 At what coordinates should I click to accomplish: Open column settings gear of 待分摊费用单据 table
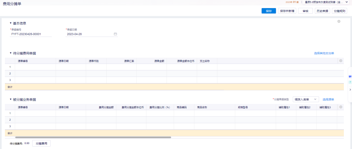341,61
